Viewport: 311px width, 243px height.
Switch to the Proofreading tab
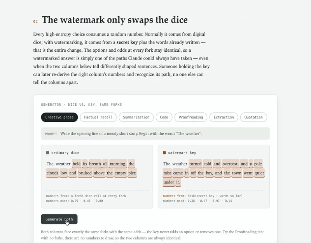pos(191,117)
